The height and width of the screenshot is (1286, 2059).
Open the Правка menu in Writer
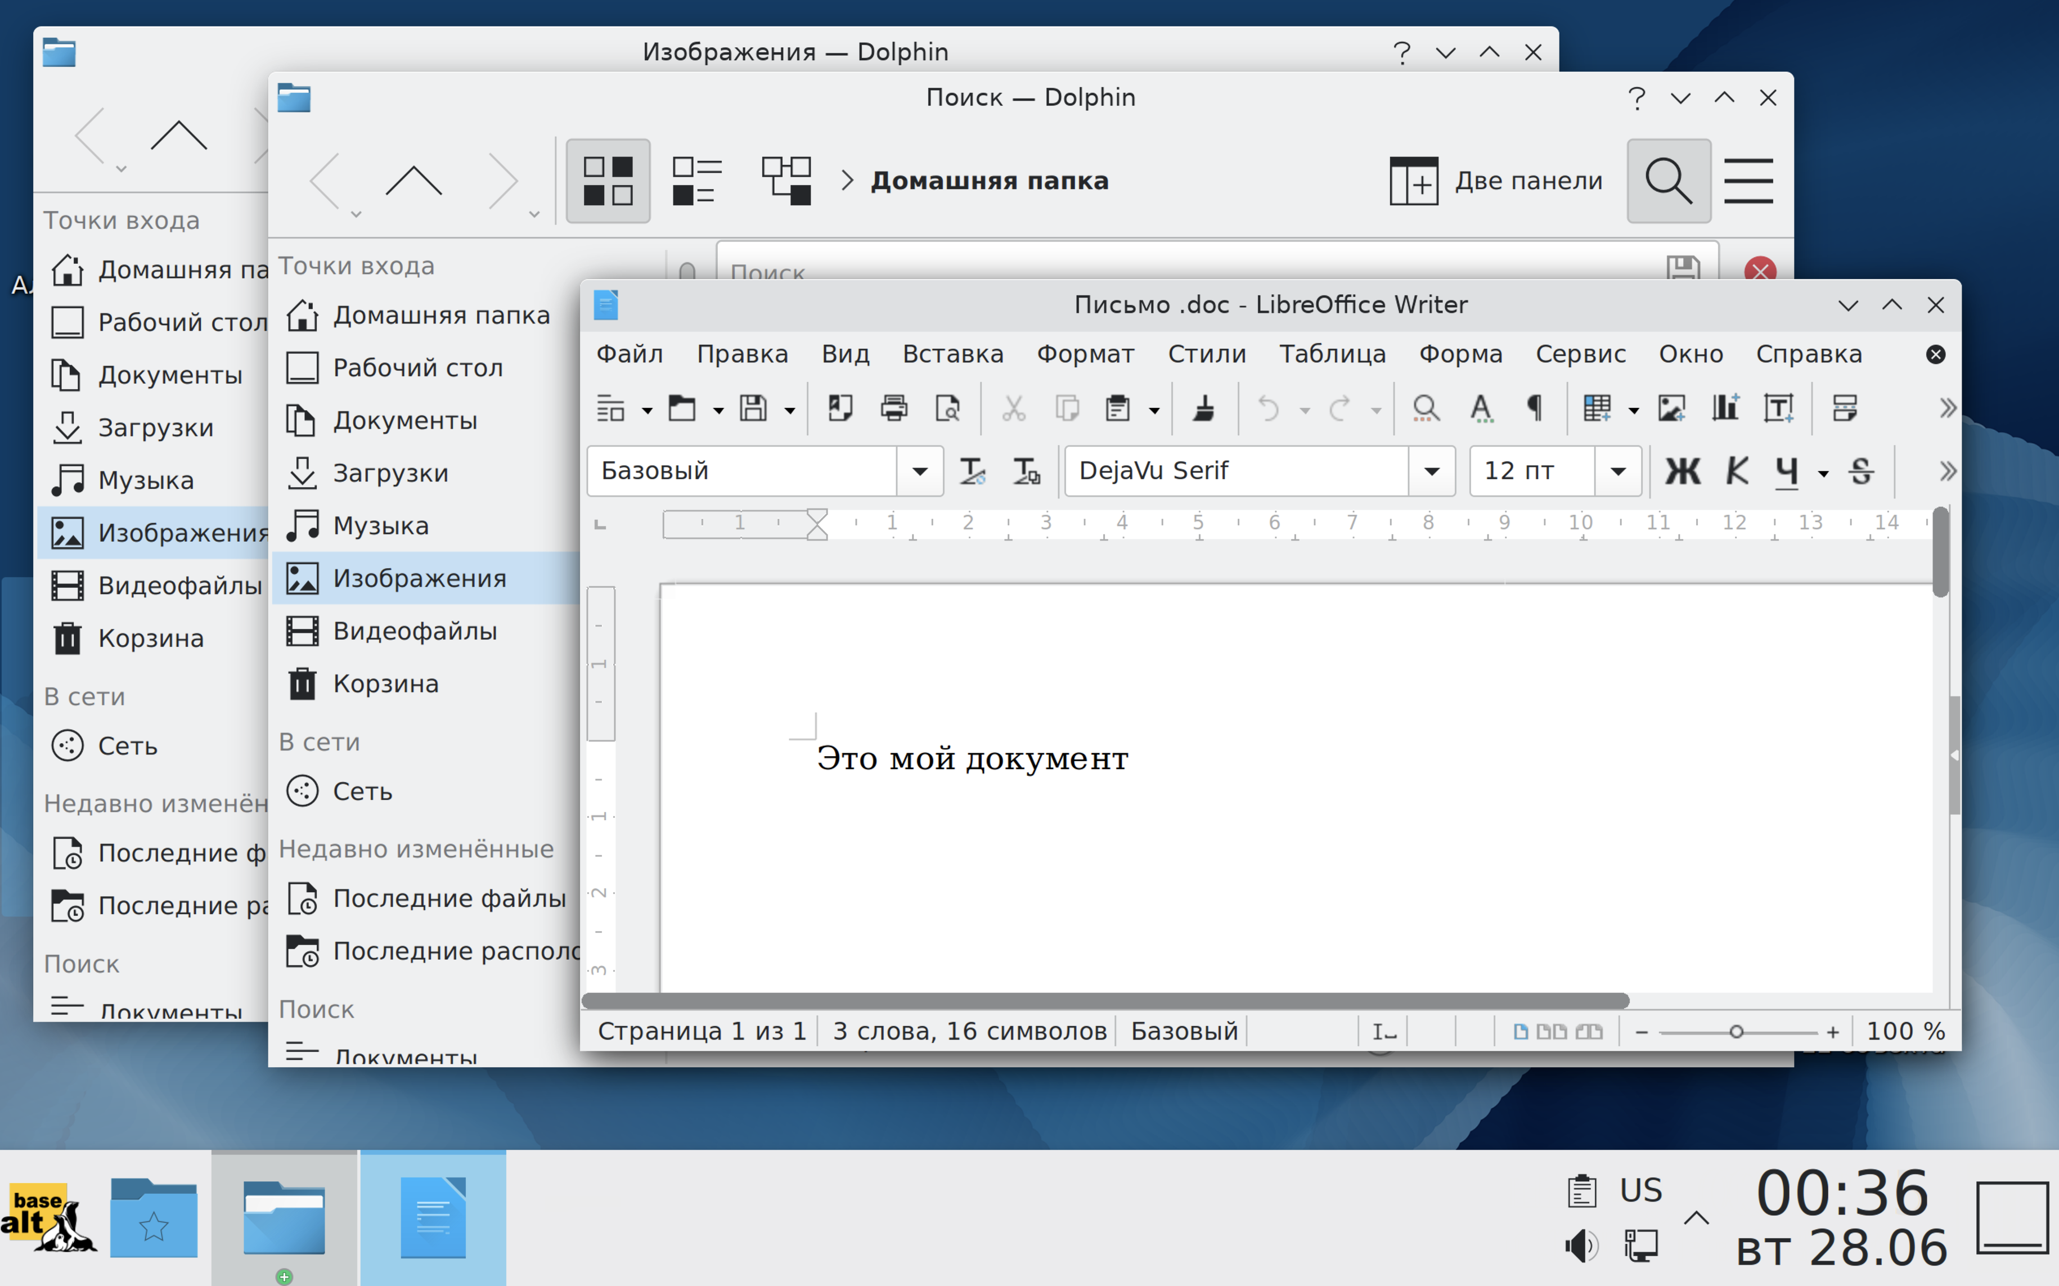click(x=743, y=354)
